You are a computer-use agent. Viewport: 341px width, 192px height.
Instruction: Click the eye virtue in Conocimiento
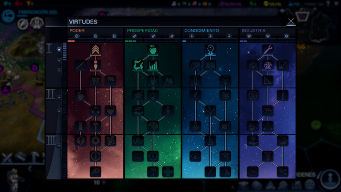click(x=195, y=156)
